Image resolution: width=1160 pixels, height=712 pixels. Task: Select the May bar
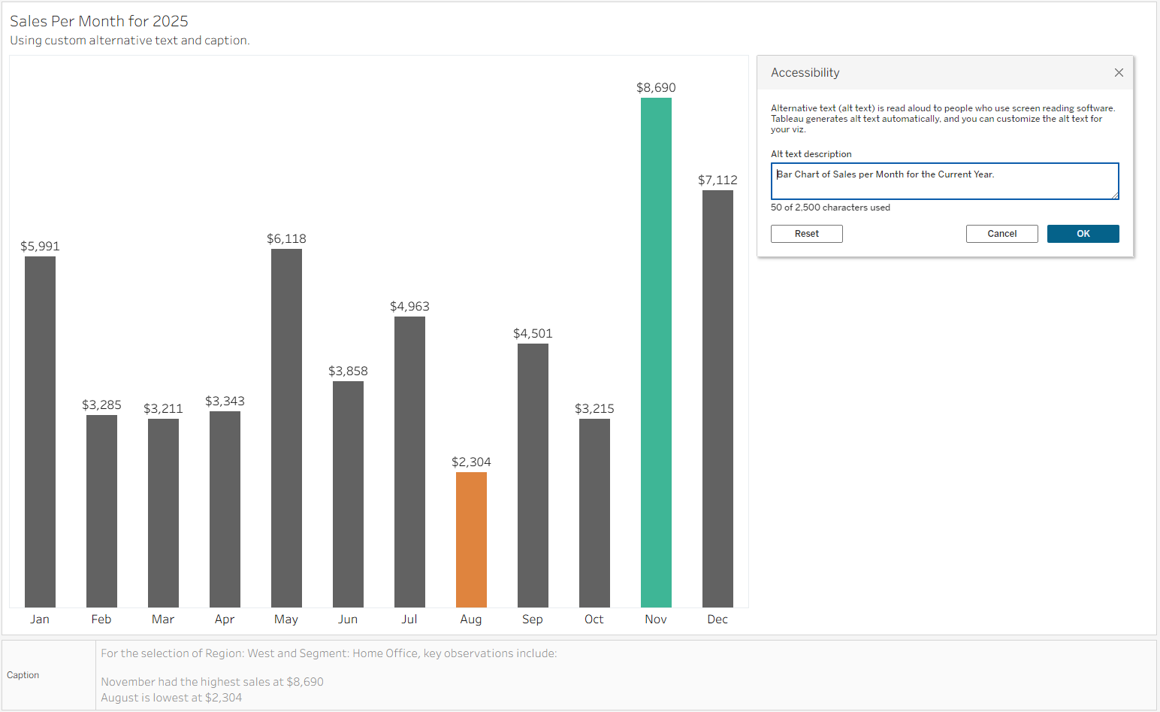click(286, 428)
